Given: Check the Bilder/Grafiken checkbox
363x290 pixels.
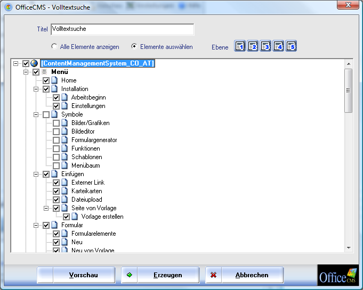Looking at the screenshot, I should coord(57,123).
